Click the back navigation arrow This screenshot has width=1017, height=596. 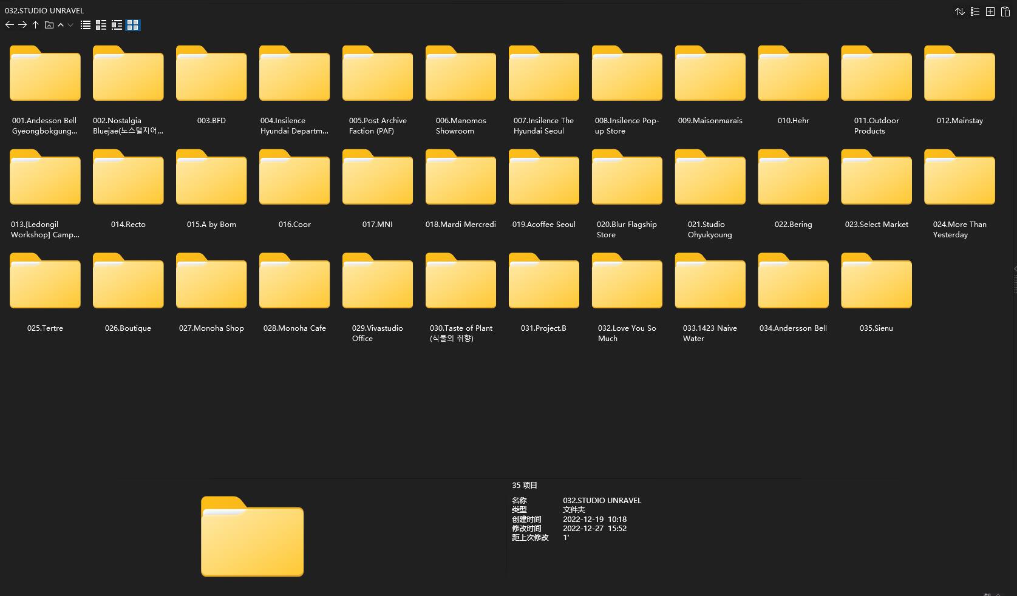[9, 25]
